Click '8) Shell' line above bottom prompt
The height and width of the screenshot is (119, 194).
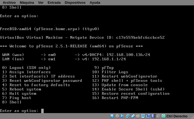click(x=12, y=102)
